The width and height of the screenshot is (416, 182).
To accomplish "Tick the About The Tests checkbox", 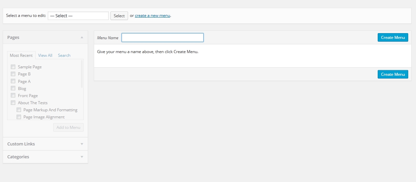I will (x=13, y=103).
